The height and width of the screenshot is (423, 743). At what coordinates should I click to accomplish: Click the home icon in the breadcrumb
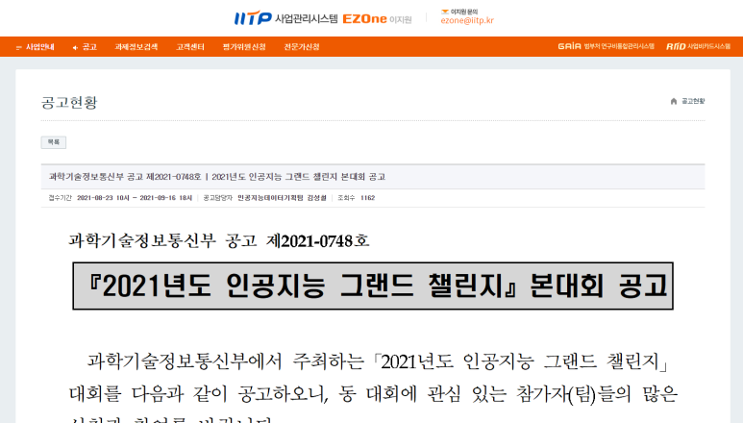674,101
